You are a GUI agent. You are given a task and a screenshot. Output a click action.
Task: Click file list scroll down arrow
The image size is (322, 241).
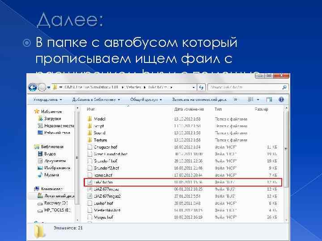point(286,220)
